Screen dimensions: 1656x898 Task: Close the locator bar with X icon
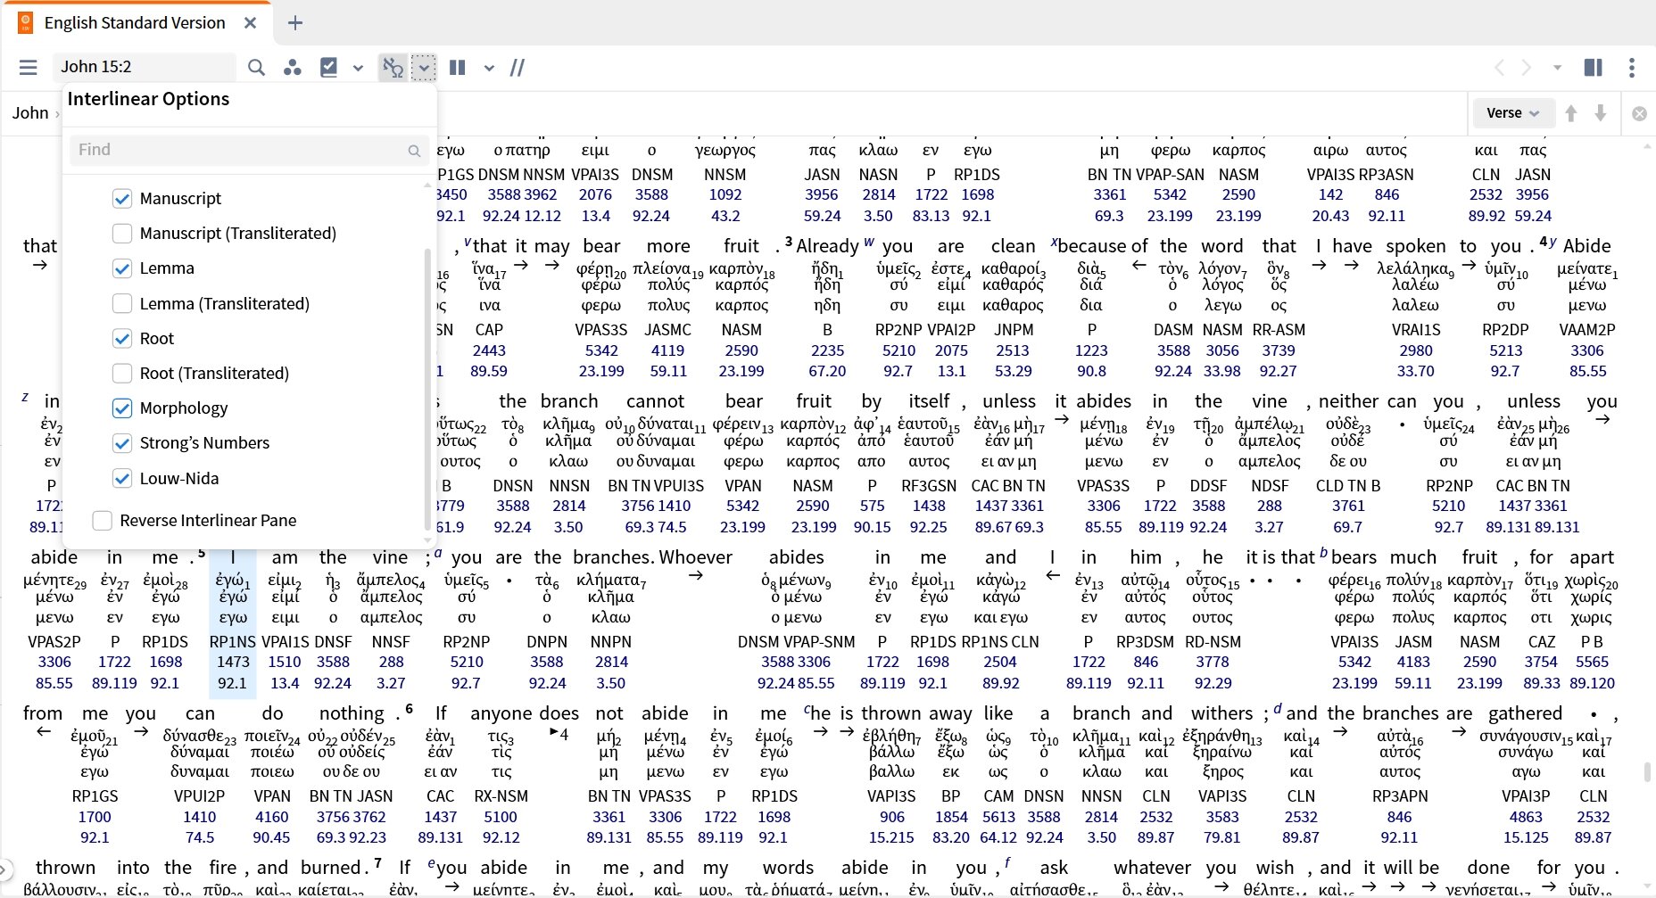[1639, 113]
